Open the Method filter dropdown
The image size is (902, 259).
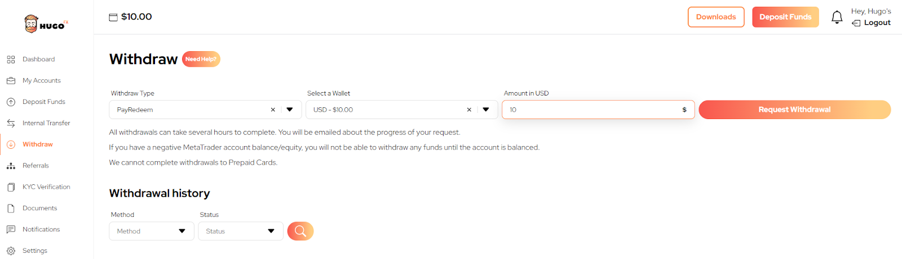pyautogui.click(x=151, y=231)
